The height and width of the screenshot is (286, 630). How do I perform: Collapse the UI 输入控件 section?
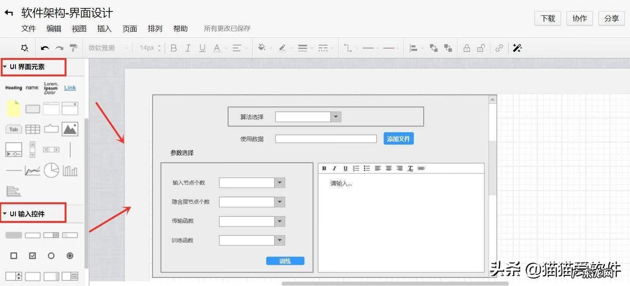pyautogui.click(x=5, y=213)
